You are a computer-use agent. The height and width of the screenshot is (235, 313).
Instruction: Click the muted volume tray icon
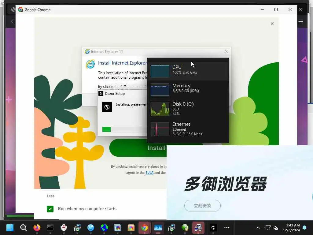(x=276, y=228)
